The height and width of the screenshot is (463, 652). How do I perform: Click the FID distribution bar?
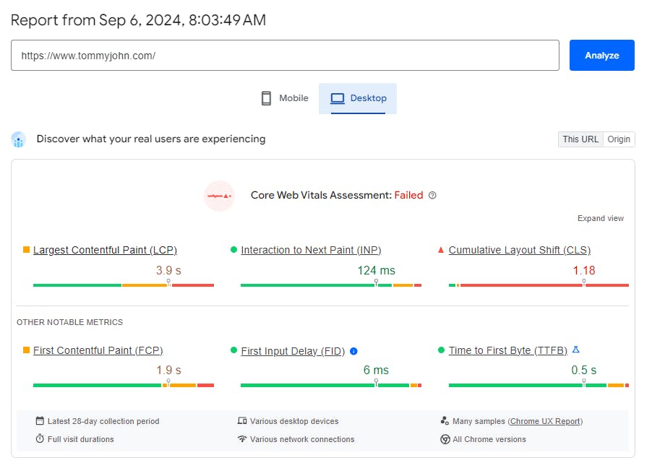(x=331, y=385)
